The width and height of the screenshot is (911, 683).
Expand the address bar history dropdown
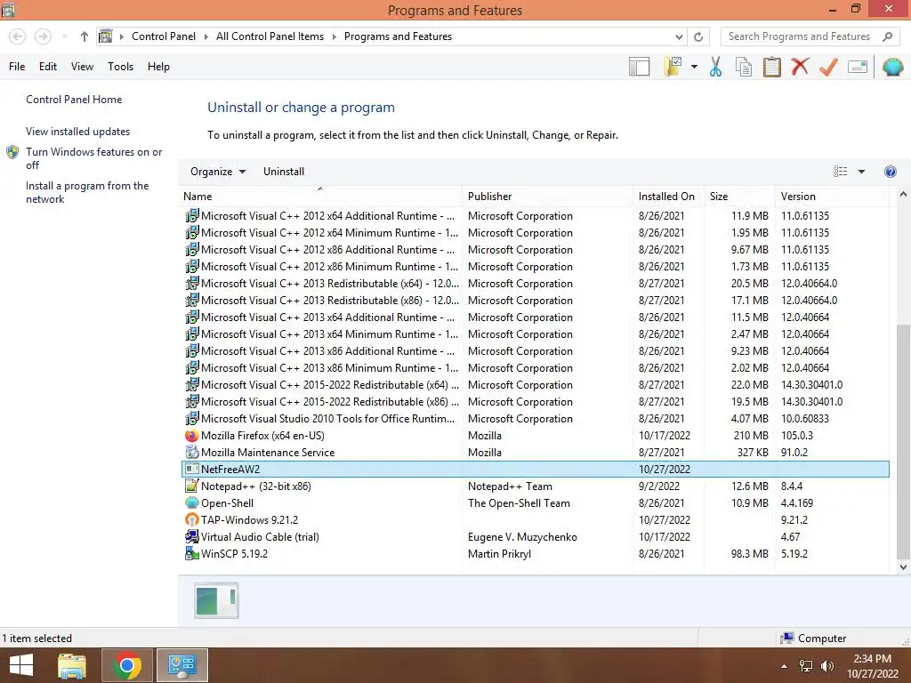click(679, 36)
